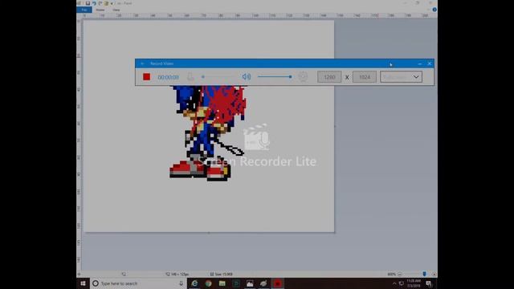Open Edge from the taskbar

coord(194,283)
